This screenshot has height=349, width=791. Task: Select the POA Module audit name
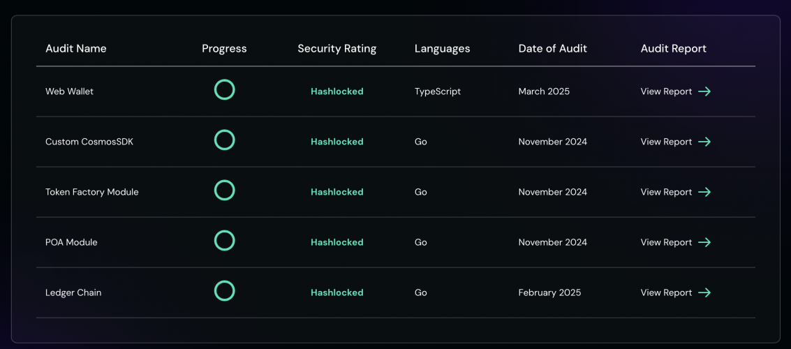[x=71, y=243]
